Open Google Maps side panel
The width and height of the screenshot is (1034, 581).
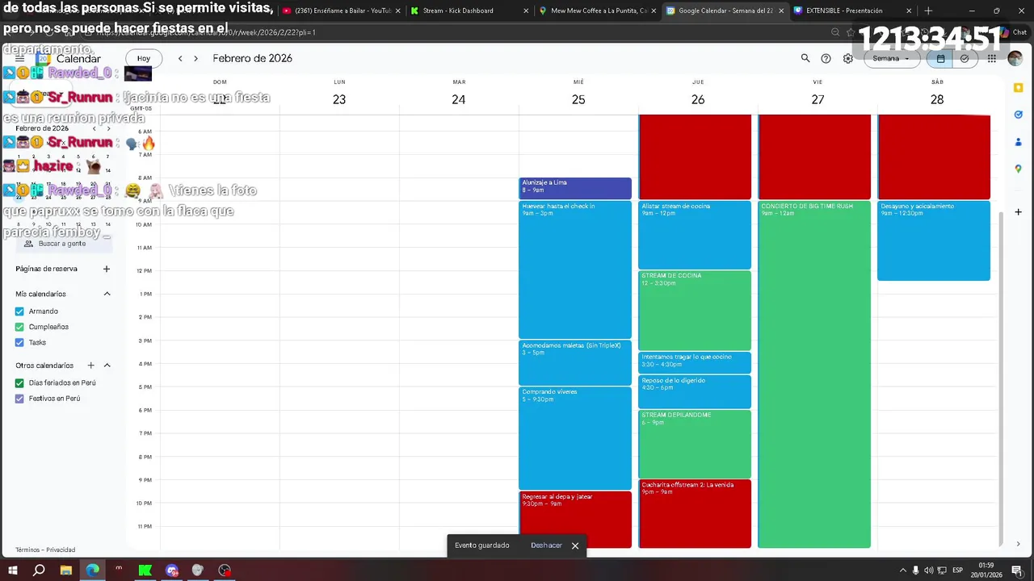[x=1018, y=169]
